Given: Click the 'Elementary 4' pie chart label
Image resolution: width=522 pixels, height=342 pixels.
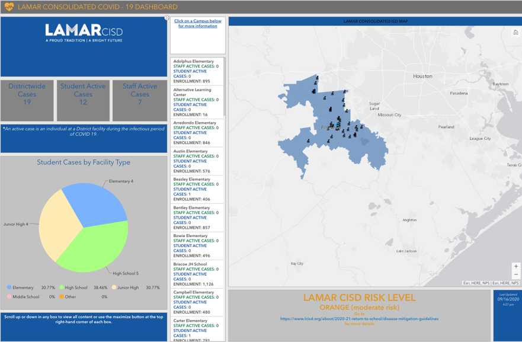Looking at the screenshot, I should tap(121, 181).
